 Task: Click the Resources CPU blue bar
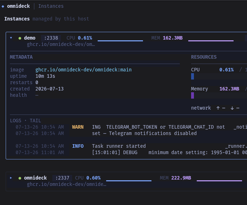[193, 76]
